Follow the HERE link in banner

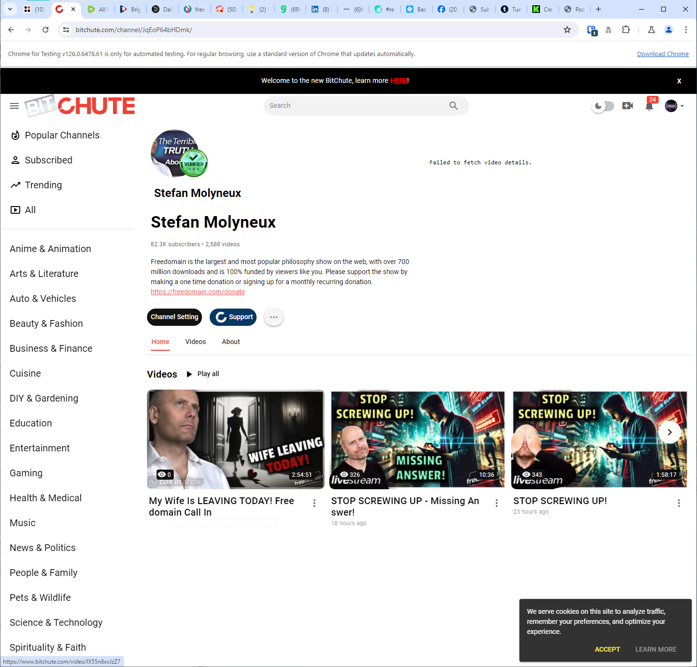click(398, 80)
